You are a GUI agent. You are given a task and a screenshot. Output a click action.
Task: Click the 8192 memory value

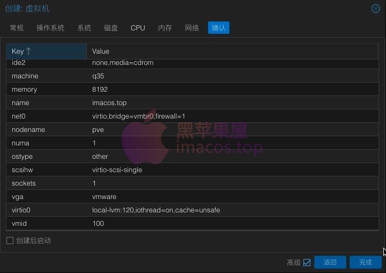pyautogui.click(x=100, y=90)
